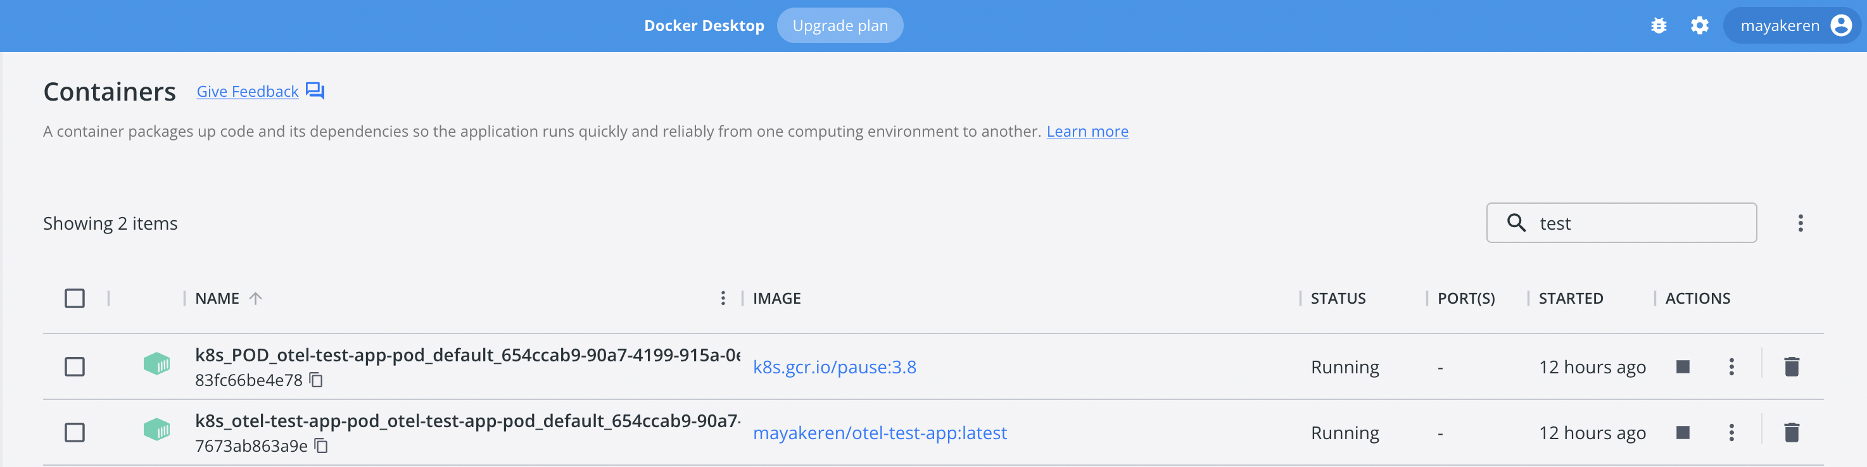Viewport: 1867px width, 467px height.
Task: Open the mayakeren/otel-test-app:latest image link
Action: click(879, 433)
